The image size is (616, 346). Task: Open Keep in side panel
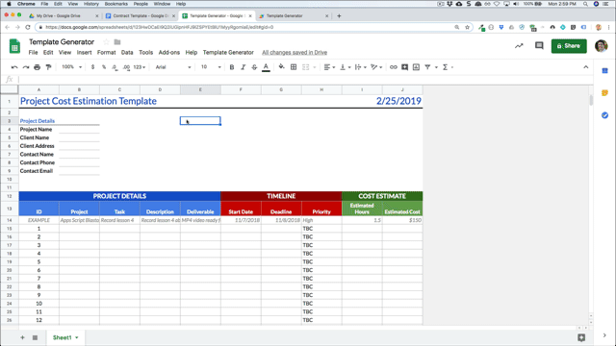(605, 93)
